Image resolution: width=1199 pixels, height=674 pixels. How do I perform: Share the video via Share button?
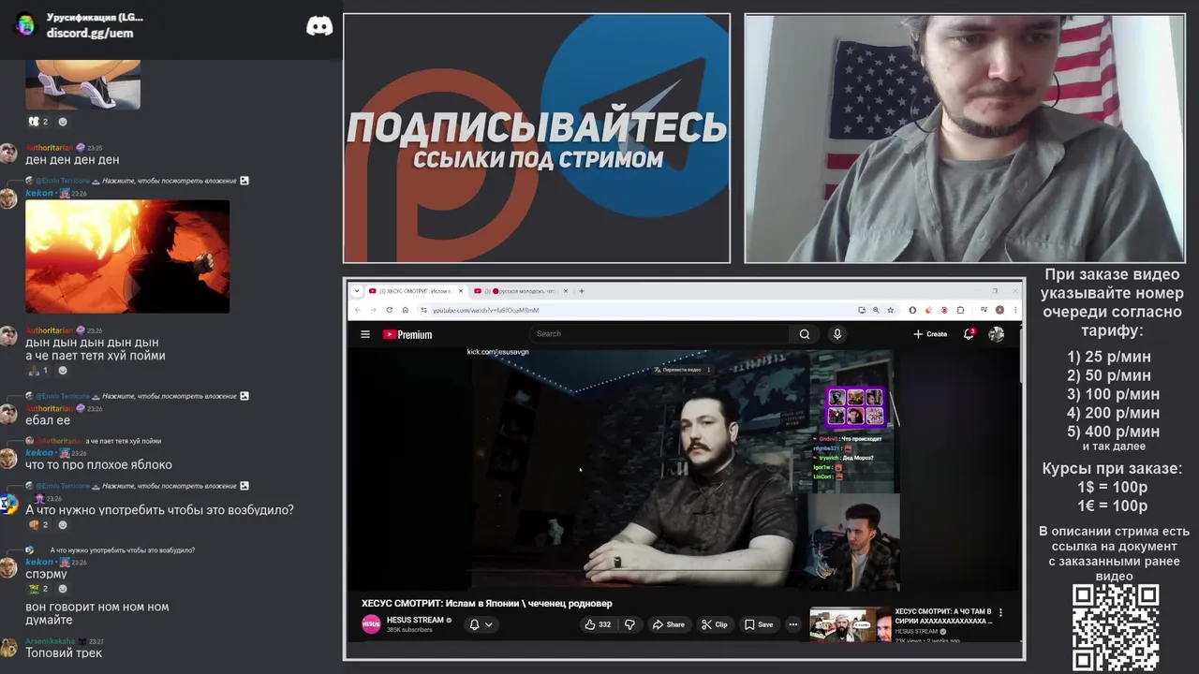pos(669,624)
